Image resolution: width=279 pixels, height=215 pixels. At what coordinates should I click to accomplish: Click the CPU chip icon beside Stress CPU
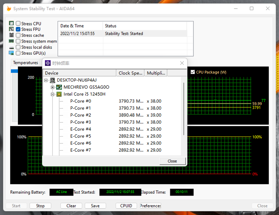(11, 23)
